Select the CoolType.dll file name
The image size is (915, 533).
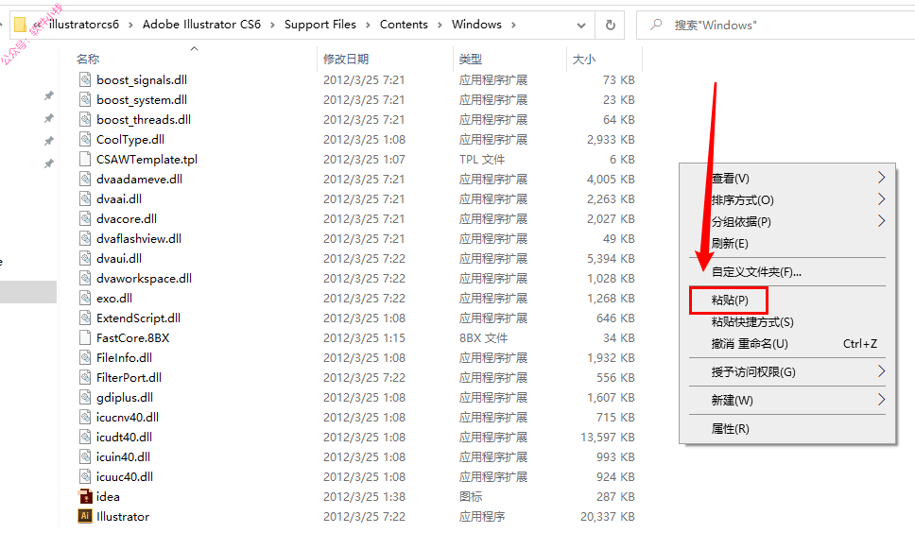[x=130, y=140]
